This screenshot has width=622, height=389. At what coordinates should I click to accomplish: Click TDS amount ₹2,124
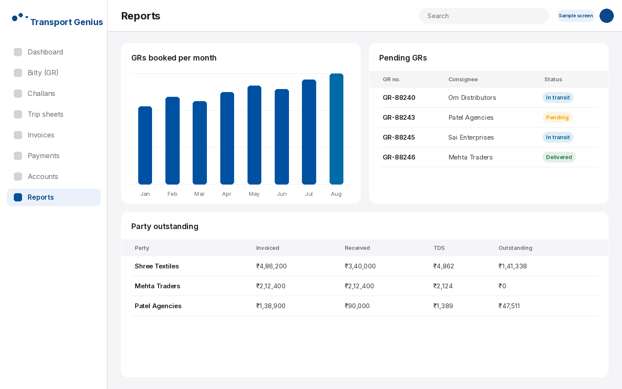443,286
